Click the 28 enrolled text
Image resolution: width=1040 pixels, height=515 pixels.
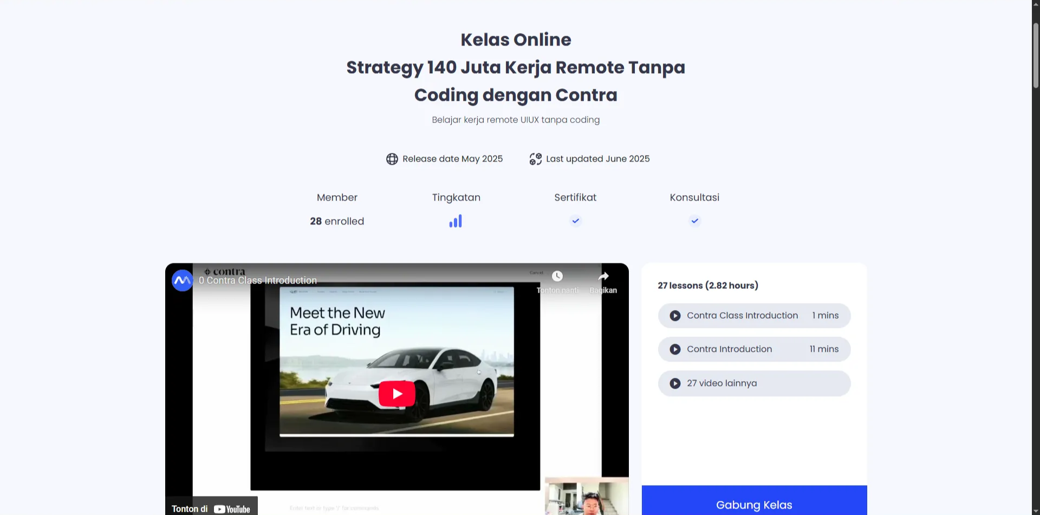[x=337, y=221]
